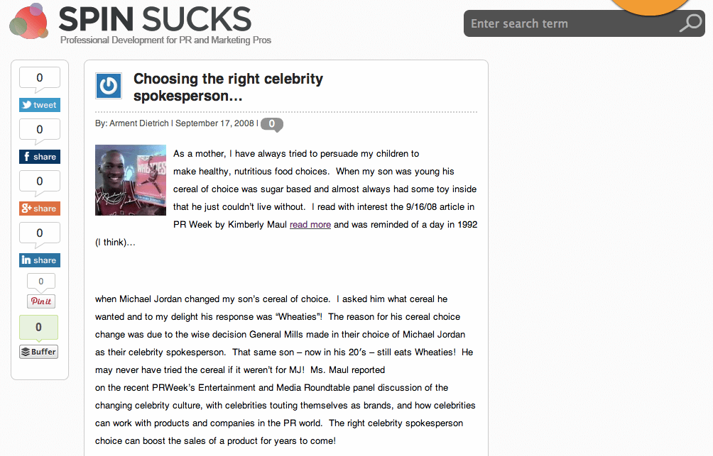Click the SPIN SUCKS site title
Image resolution: width=713 pixels, height=456 pixels.
(155, 18)
